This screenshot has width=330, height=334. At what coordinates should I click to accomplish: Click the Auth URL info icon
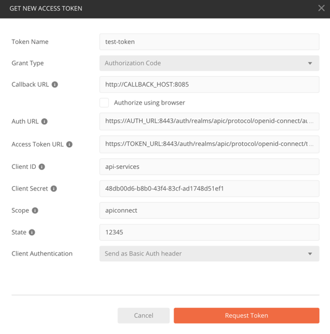pyautogui.click(x=44, y=121)
